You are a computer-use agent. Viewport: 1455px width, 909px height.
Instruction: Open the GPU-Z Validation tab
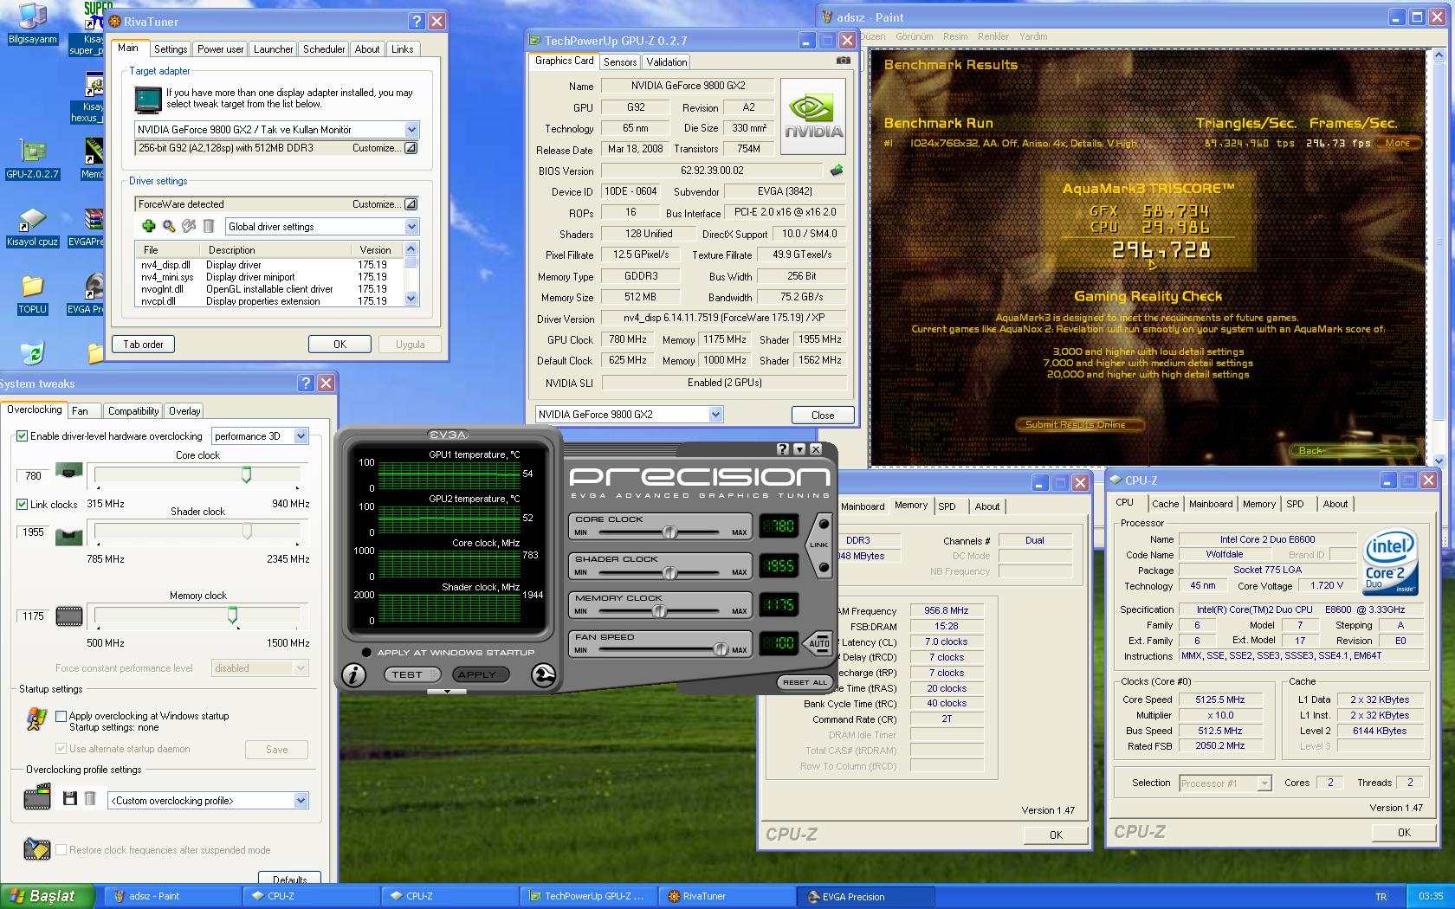pos(666,62)
